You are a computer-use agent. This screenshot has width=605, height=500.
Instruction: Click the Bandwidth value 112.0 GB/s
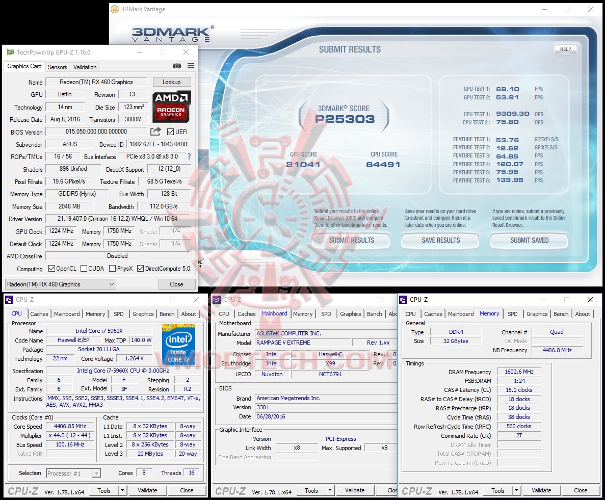(164, 206)
